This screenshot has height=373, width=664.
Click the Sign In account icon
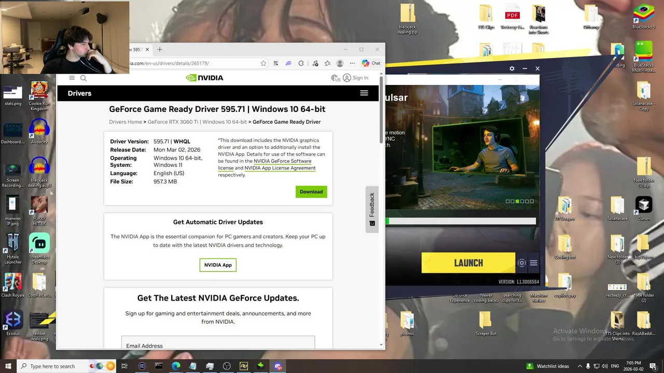[x=347, y=78]
